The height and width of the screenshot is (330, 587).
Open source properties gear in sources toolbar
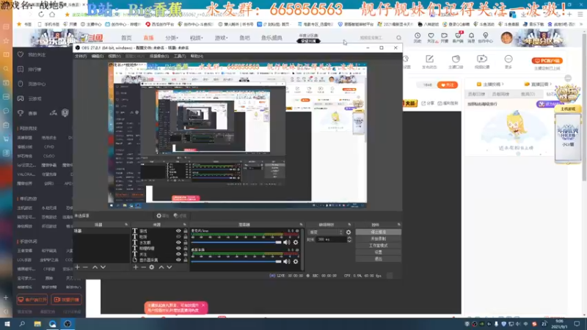tap(152, 267)
